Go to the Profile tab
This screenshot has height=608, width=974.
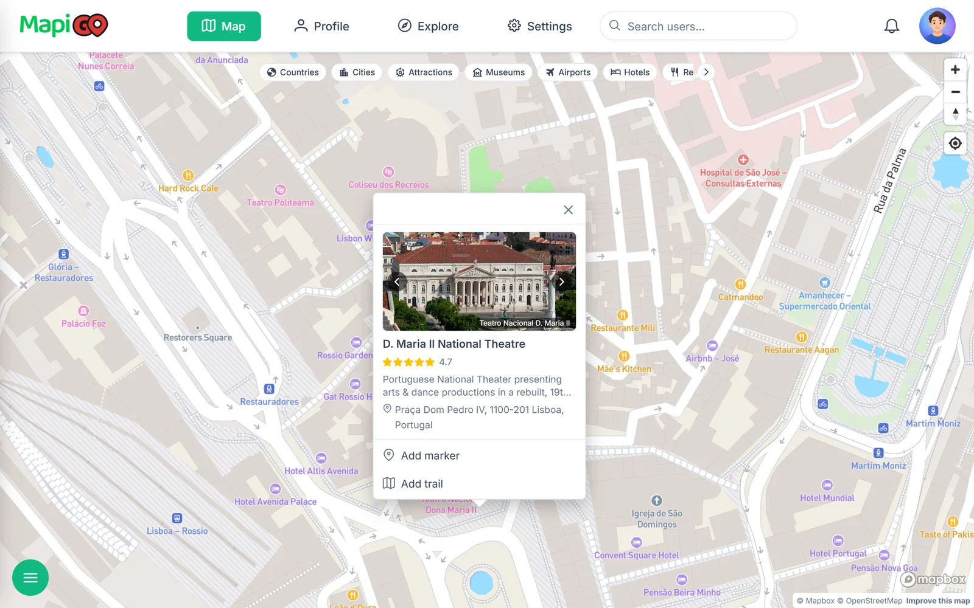(321, 26)
